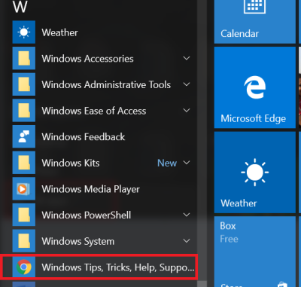Click the Windows Ease of Access folder icon

24,111
